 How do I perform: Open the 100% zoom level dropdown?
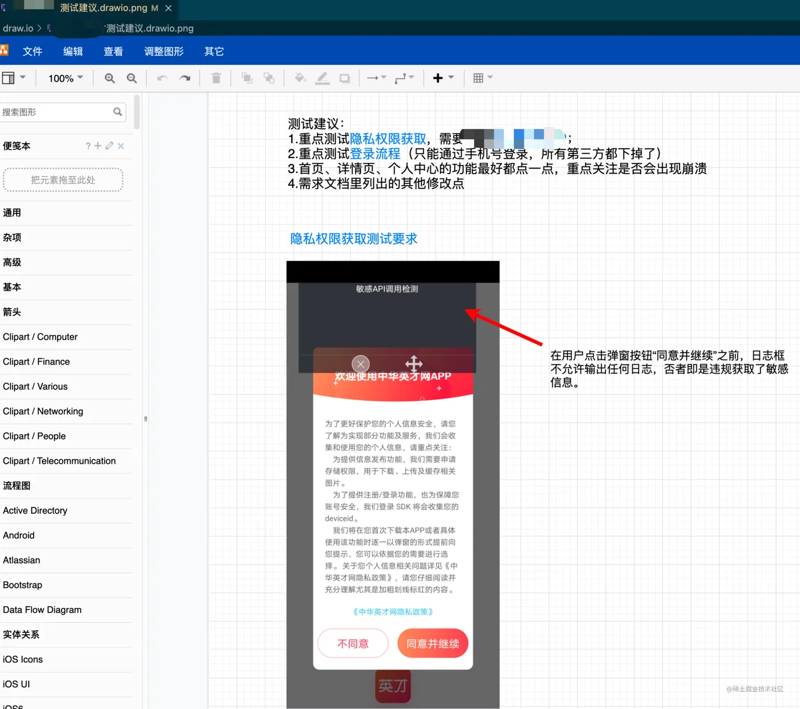pyautogui.click(x=65, y=78)
